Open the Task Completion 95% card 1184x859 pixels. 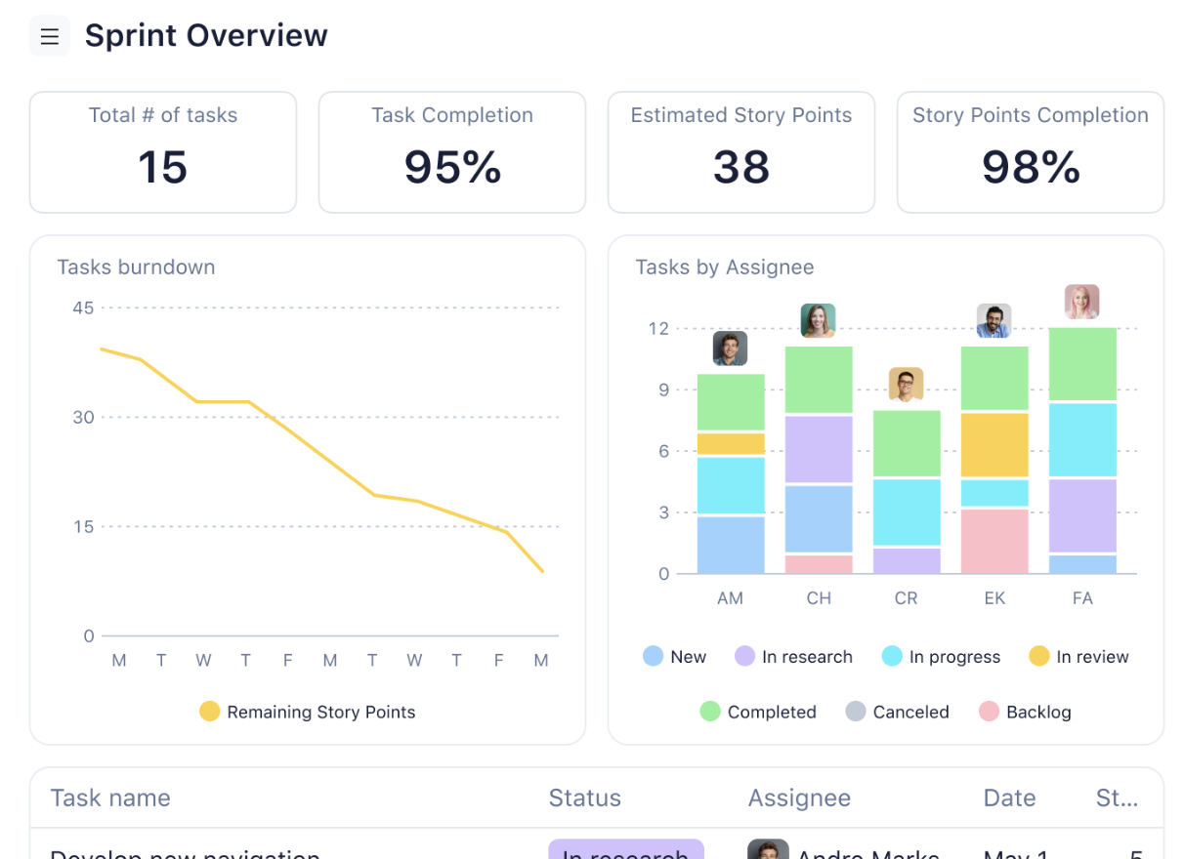click(x=452, y=152)
